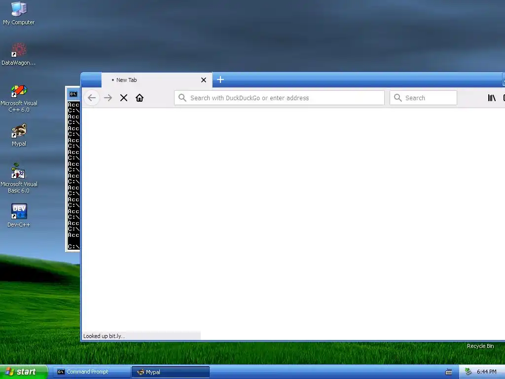Select the My Computer desktop icon
This screenshot has height=379, width=505.
pyautogui.click(x=19, y=13)
